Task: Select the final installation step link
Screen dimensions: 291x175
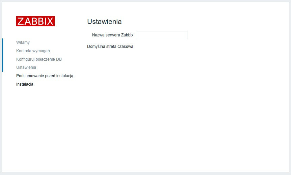Action: 25,84
